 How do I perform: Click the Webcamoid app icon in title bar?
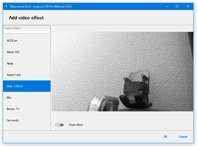[x=7, y=6]
